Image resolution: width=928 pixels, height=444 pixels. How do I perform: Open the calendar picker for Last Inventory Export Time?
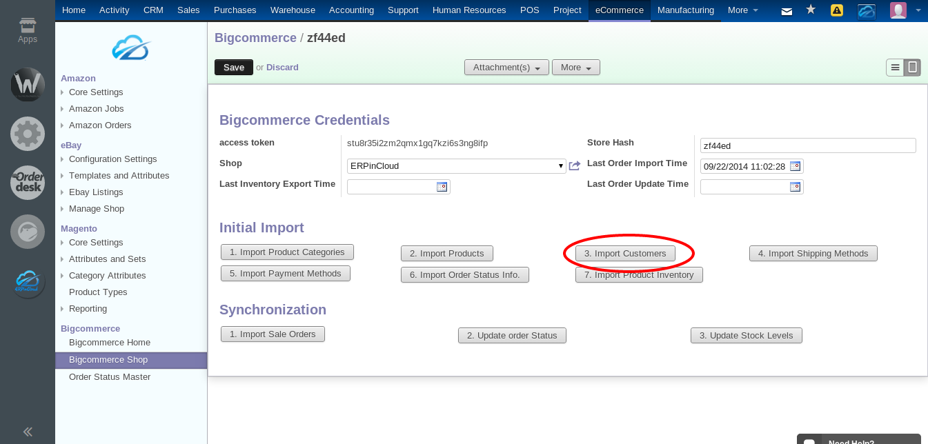(442, 186)
